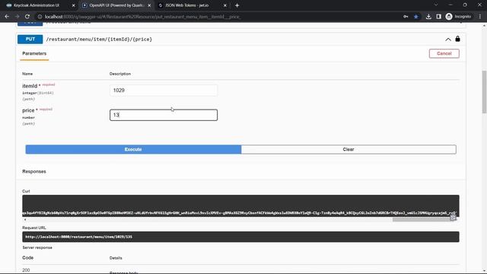Click the /restaurant/menu/item/{itemId}/{price} path
The height and width of the screenshot is (274, 487).
click(x=99, y=39)
